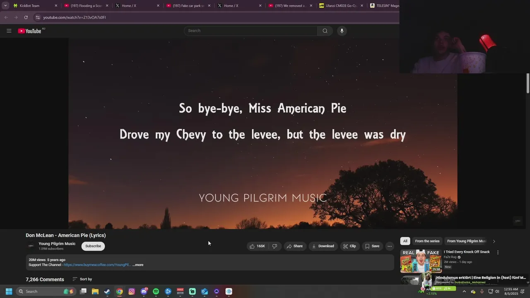
Task: Open the YouTube guide hamburger menu
Action: (9, 31)
